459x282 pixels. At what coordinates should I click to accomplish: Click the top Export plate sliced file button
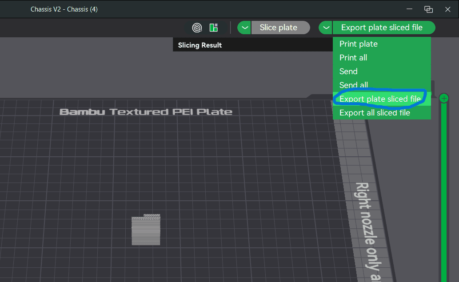(x=382, y=28)
